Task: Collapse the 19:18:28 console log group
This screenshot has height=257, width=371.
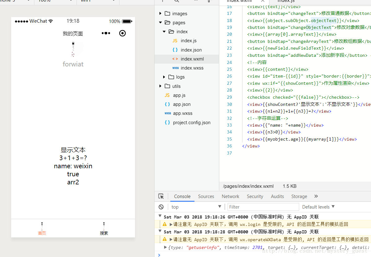Action: (160, 231)
